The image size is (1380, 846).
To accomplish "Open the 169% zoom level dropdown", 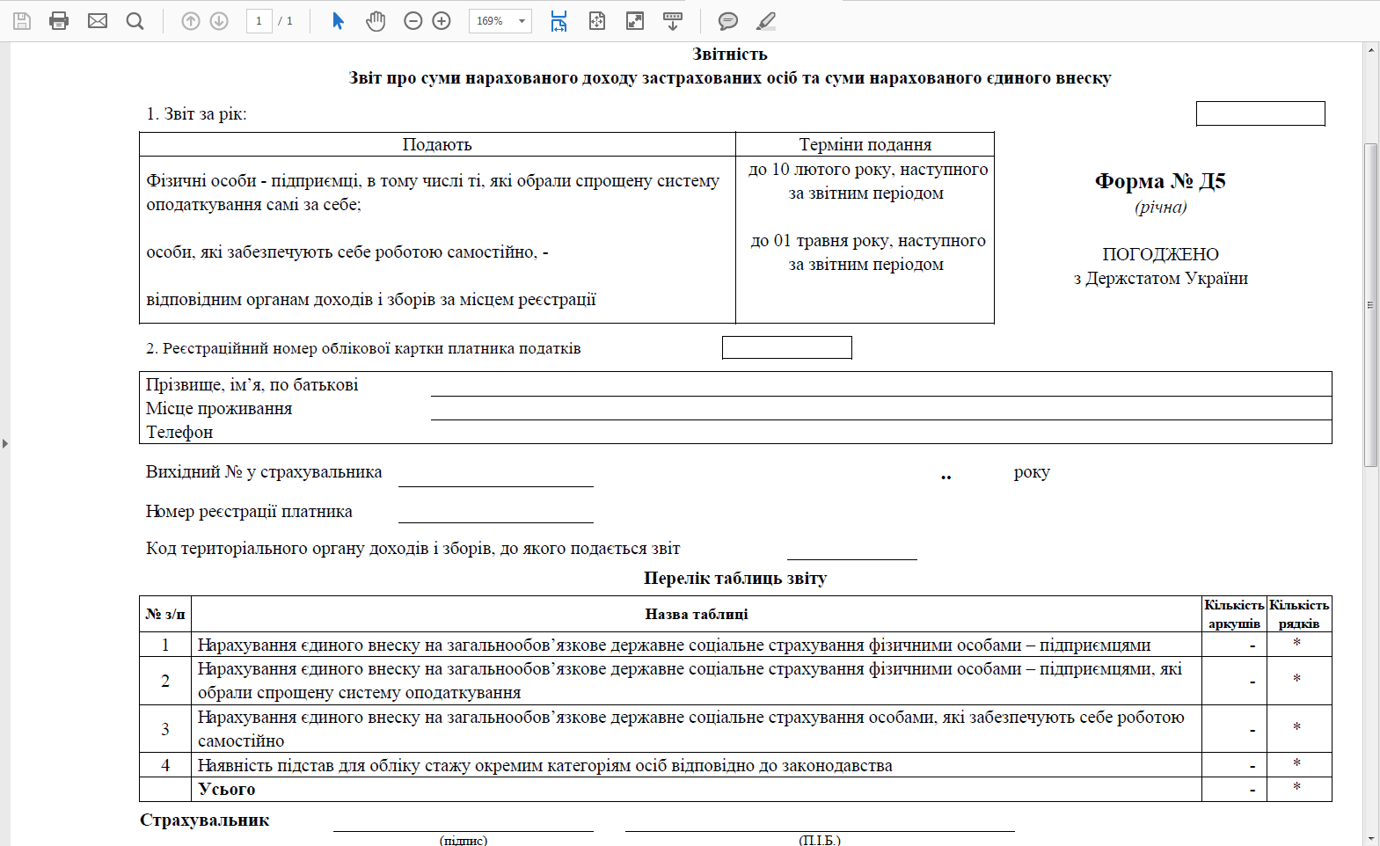I will tap(522, 21).
